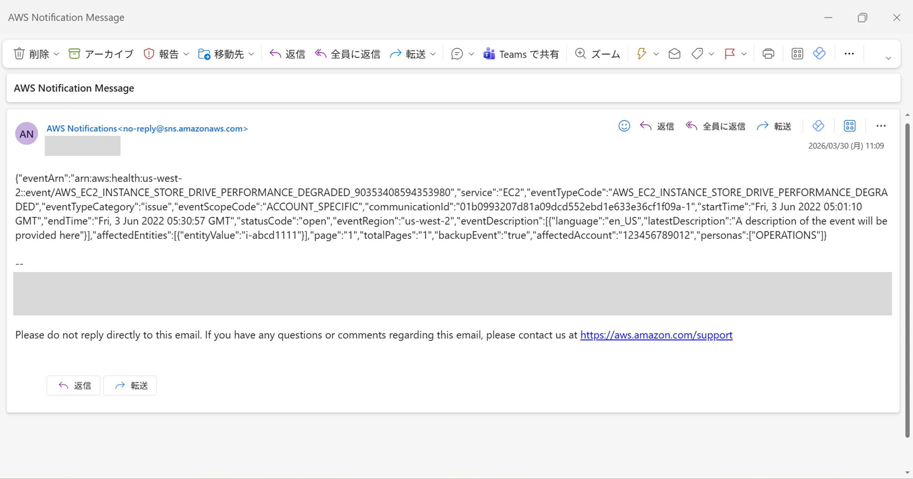Mark as read/unread with envelope icon
The image size is (913, 479).
point(674,54)
